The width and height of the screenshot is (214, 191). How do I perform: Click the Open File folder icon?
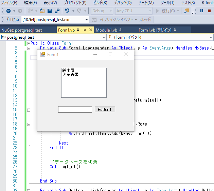[x=42, y=11]
